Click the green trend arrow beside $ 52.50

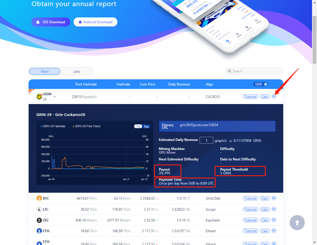coord(157,220)
